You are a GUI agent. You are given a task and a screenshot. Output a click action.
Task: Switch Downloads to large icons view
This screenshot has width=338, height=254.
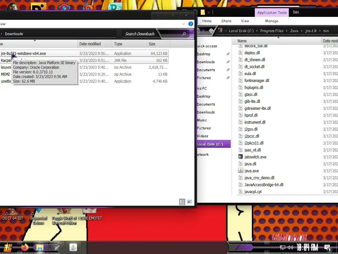coord(189,202)
